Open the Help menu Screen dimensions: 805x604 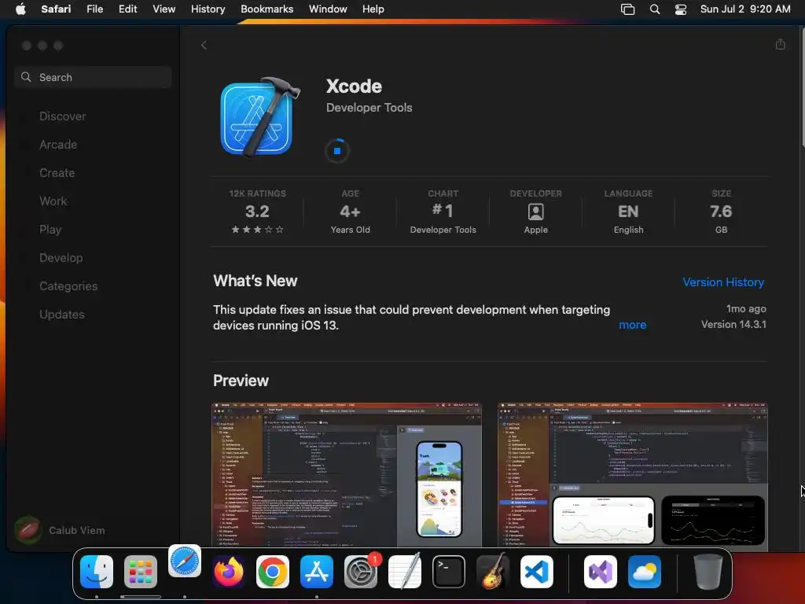tap(373, 9)
